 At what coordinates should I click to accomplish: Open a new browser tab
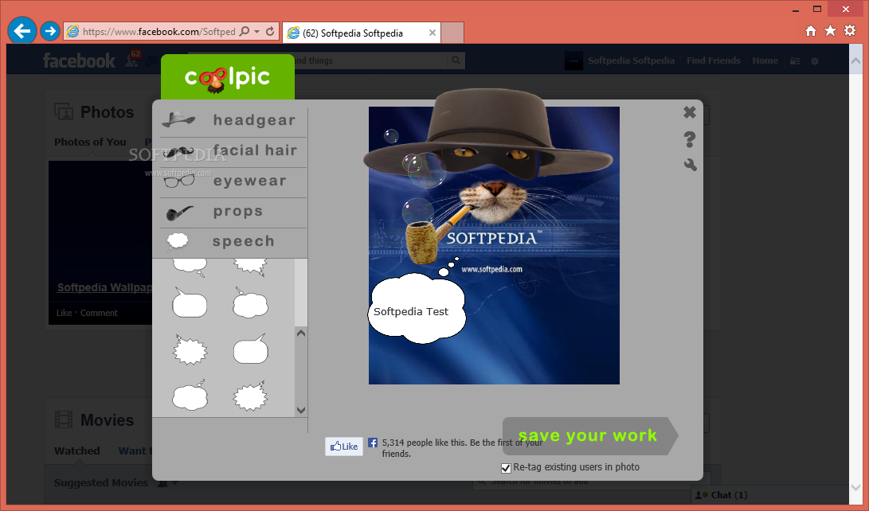click(x=452, y=33)
